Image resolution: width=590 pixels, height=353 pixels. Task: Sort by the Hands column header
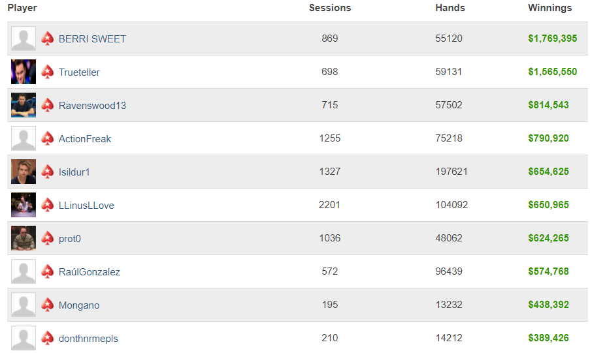click(450, 8)
